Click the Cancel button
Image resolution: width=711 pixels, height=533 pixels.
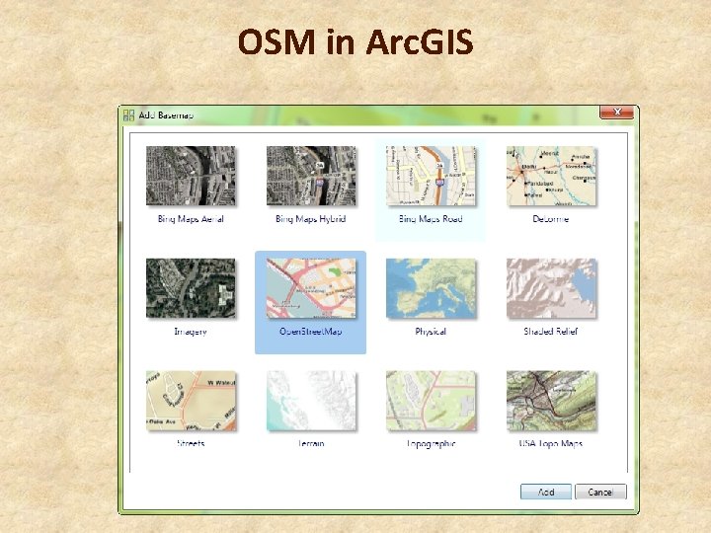pyautogui.click(x=600, y=492)
